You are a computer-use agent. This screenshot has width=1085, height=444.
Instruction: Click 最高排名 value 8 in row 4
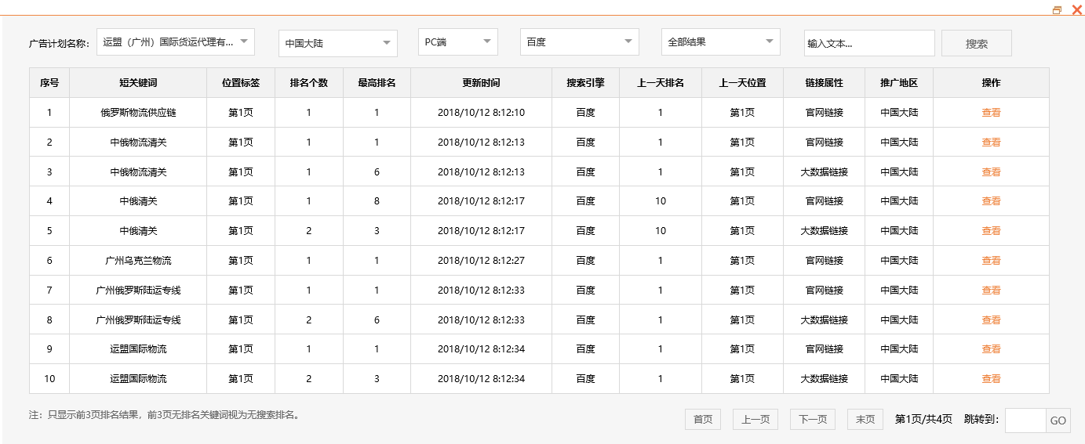tap(377, 201)
